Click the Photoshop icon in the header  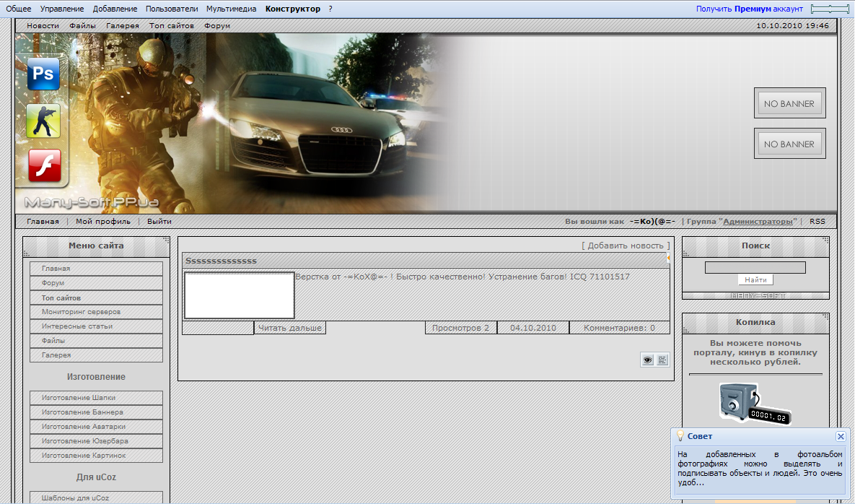(43, 74)
